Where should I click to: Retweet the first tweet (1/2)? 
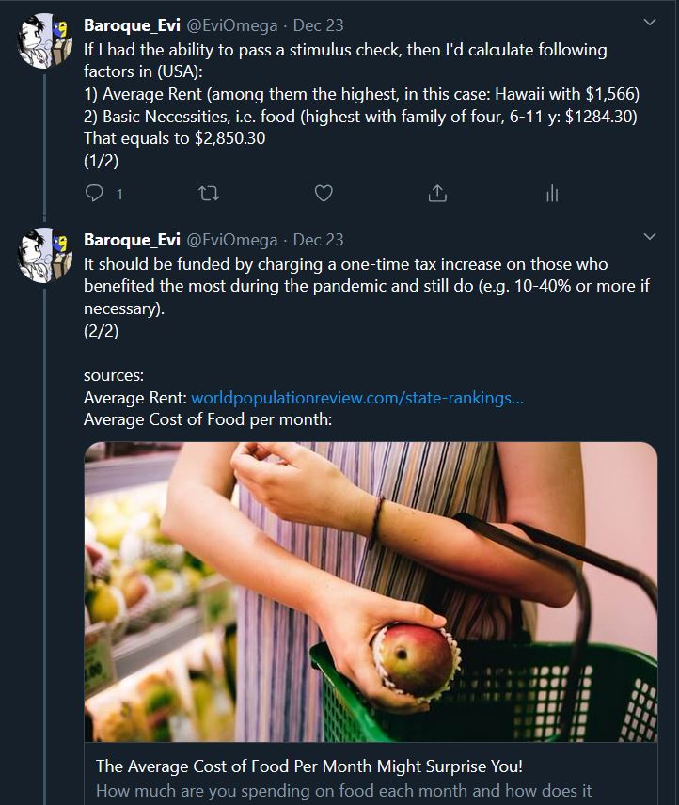point(210,194)
